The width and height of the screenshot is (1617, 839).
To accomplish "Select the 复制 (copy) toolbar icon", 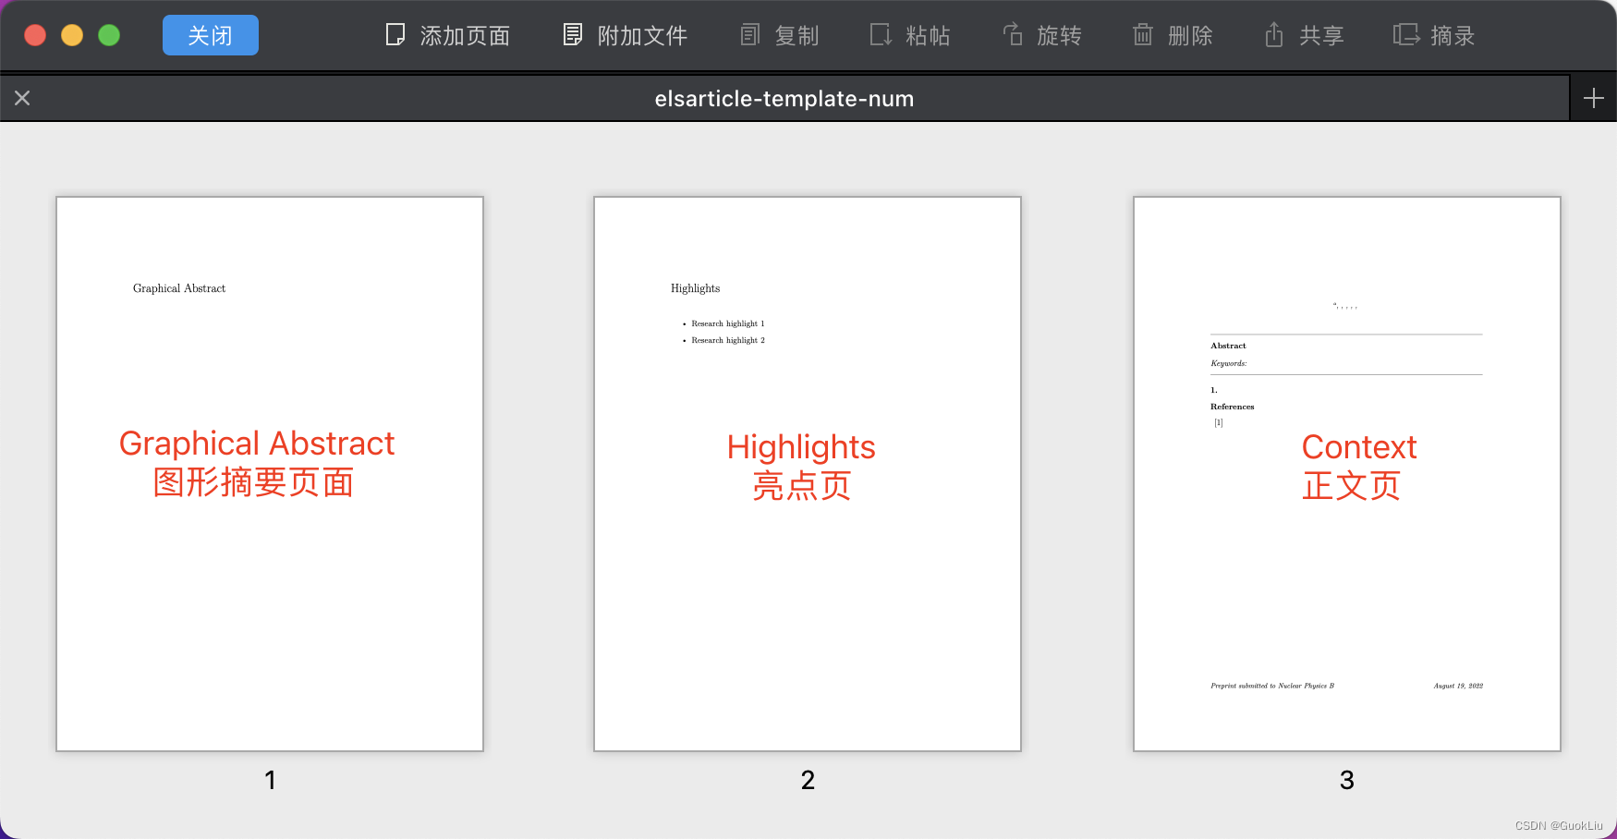I will pyautogui.click(x=749, y=34).
